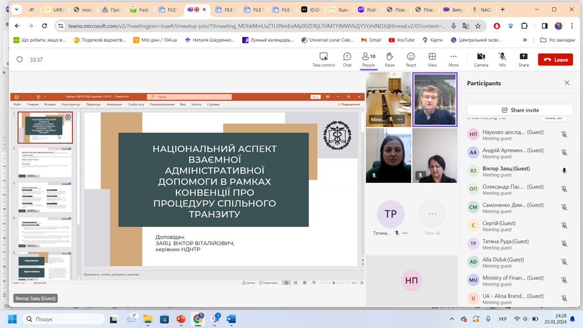Click the PowerPoint search box Поиск
Screen dimensions: 583x328
[190, 97]
